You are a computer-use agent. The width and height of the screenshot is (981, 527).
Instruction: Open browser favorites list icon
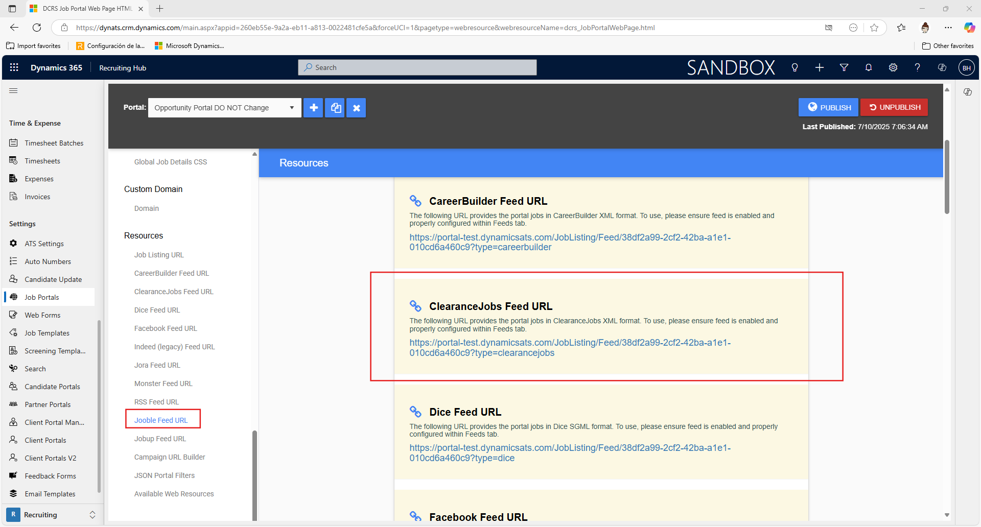click(x=901, y=28)
